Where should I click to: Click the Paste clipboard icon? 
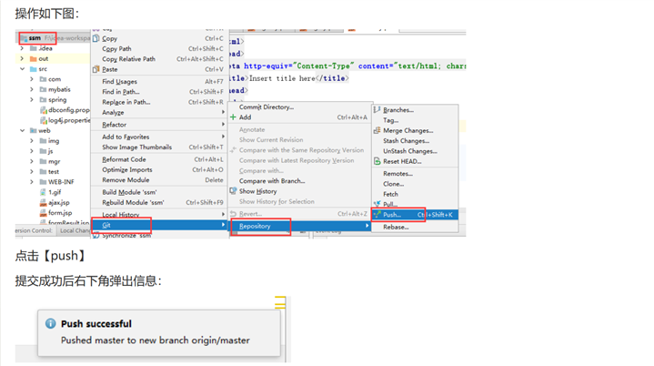[x=96, y=69]
